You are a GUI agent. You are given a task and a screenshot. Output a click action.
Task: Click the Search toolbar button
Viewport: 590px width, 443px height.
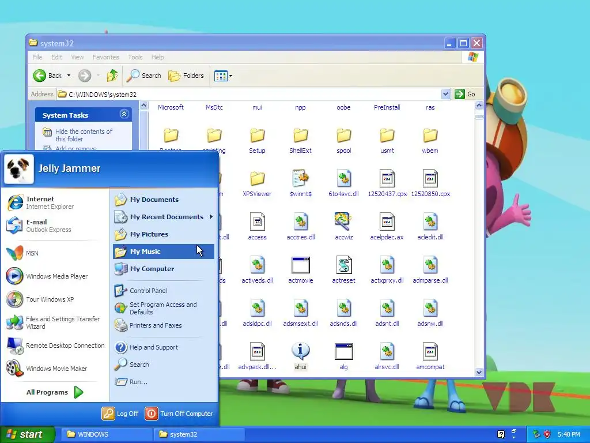[x=144, y=76]
